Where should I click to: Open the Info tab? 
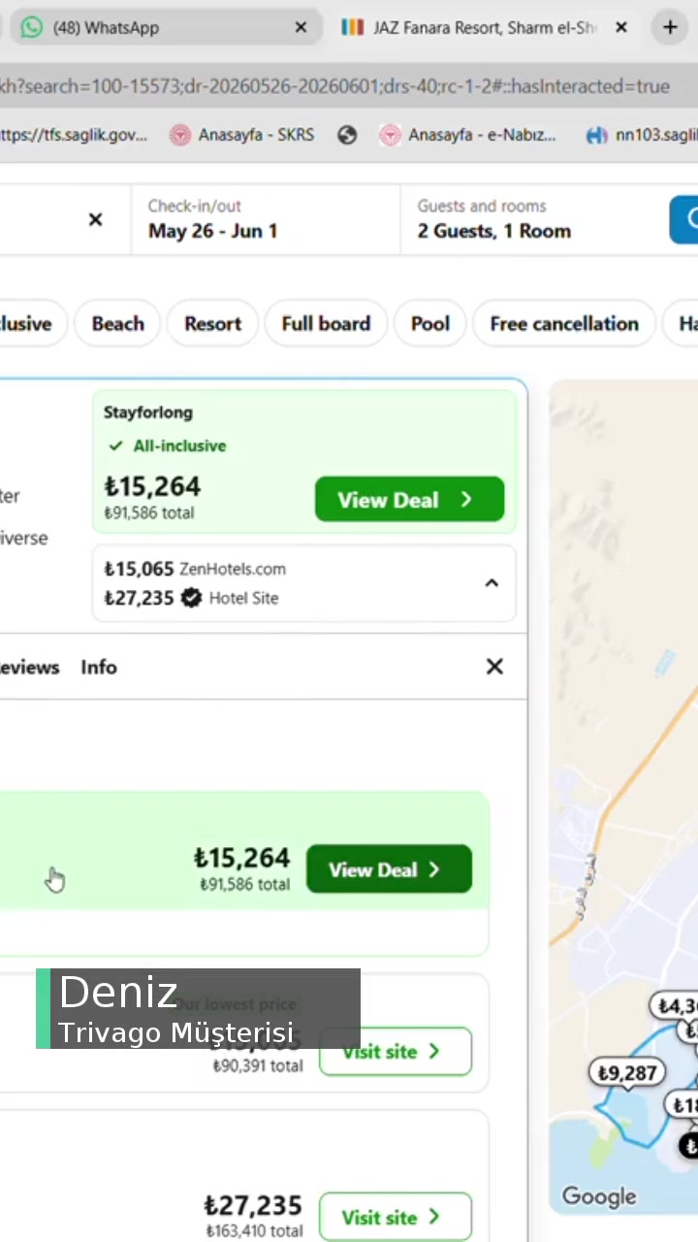pos(99,667)
